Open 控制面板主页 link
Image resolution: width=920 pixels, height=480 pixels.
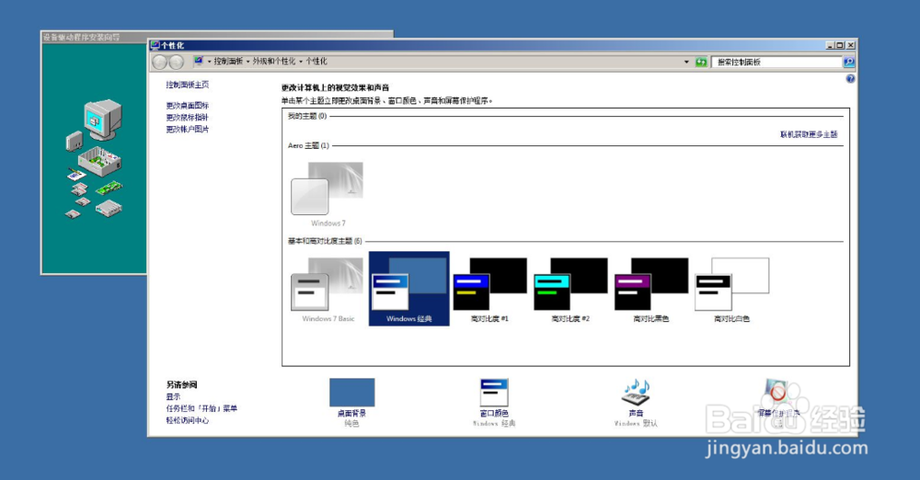[187, 85]
